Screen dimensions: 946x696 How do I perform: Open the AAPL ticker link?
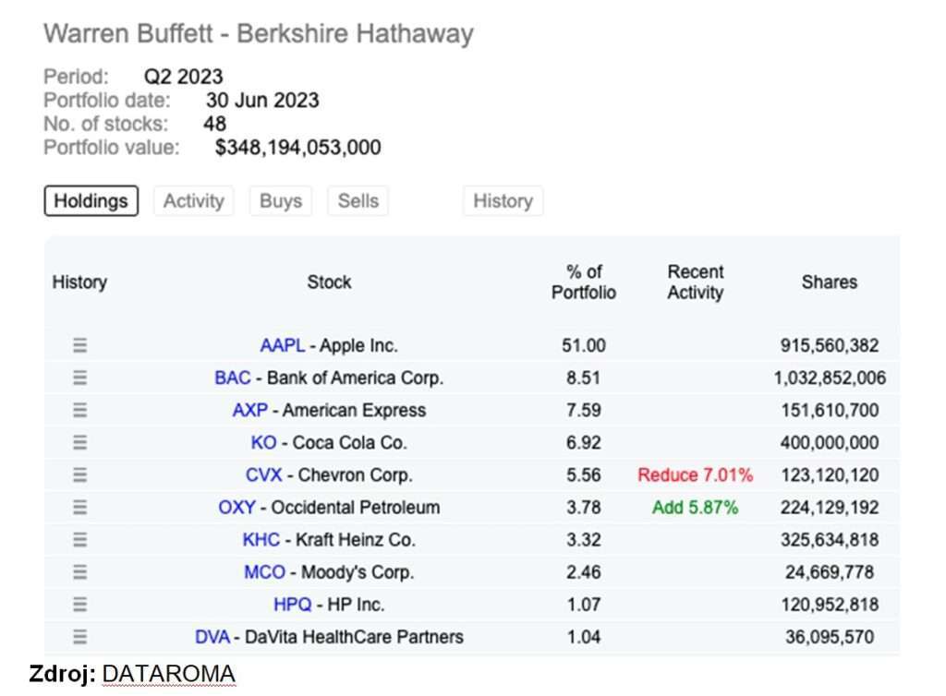(x=283, y=345)
